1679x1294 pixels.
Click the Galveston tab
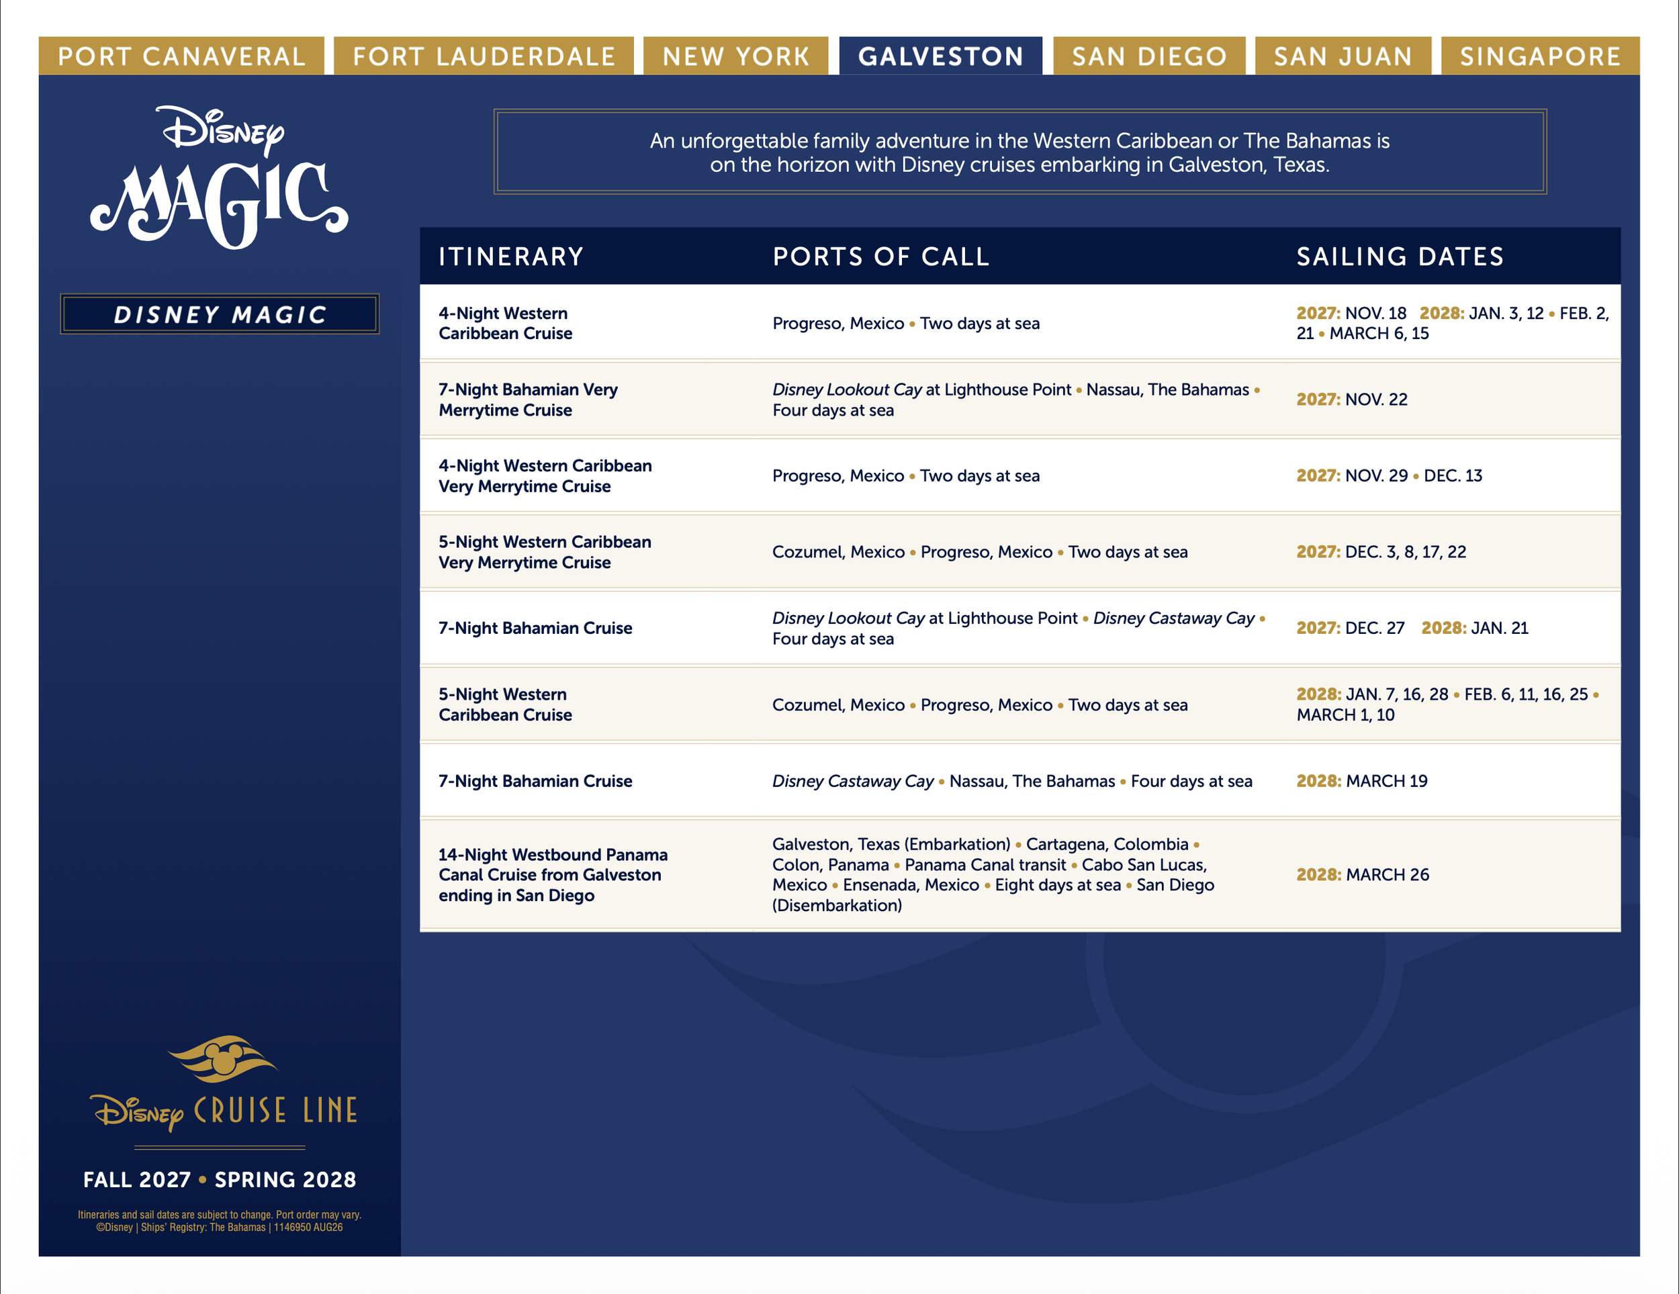941,56
